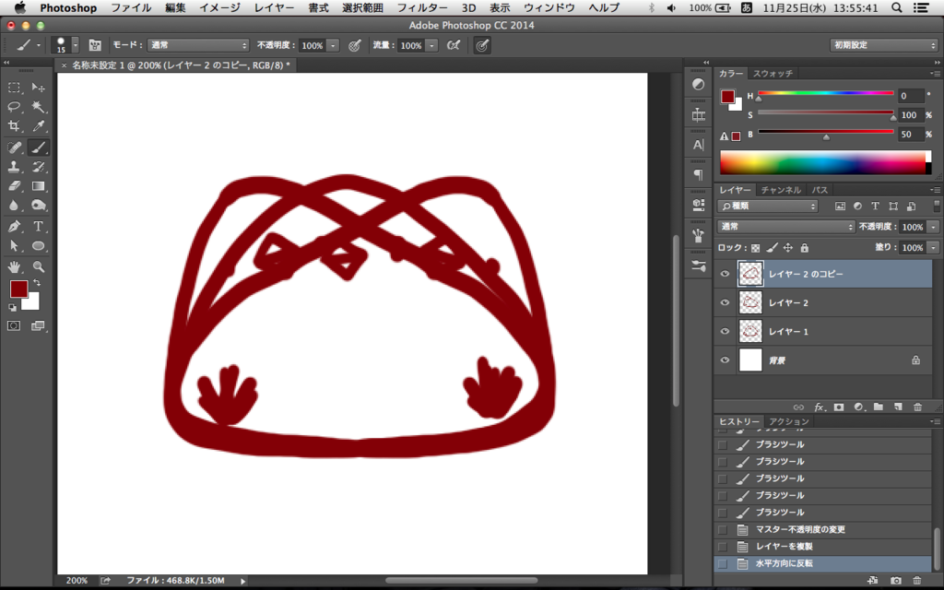Hide レイヤー 2 のコピー layer visibility

coord(725,274)
